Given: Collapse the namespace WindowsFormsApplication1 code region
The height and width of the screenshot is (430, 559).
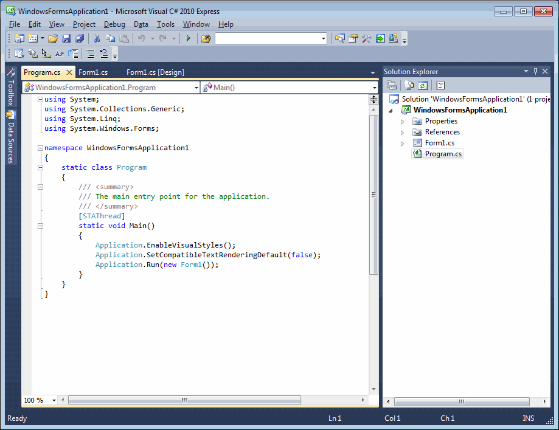Looking at the screenshot, I should pos(40,147).
